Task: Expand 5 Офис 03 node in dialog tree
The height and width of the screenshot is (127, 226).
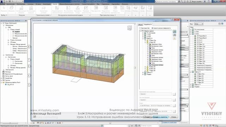Action: pos(145,67)
